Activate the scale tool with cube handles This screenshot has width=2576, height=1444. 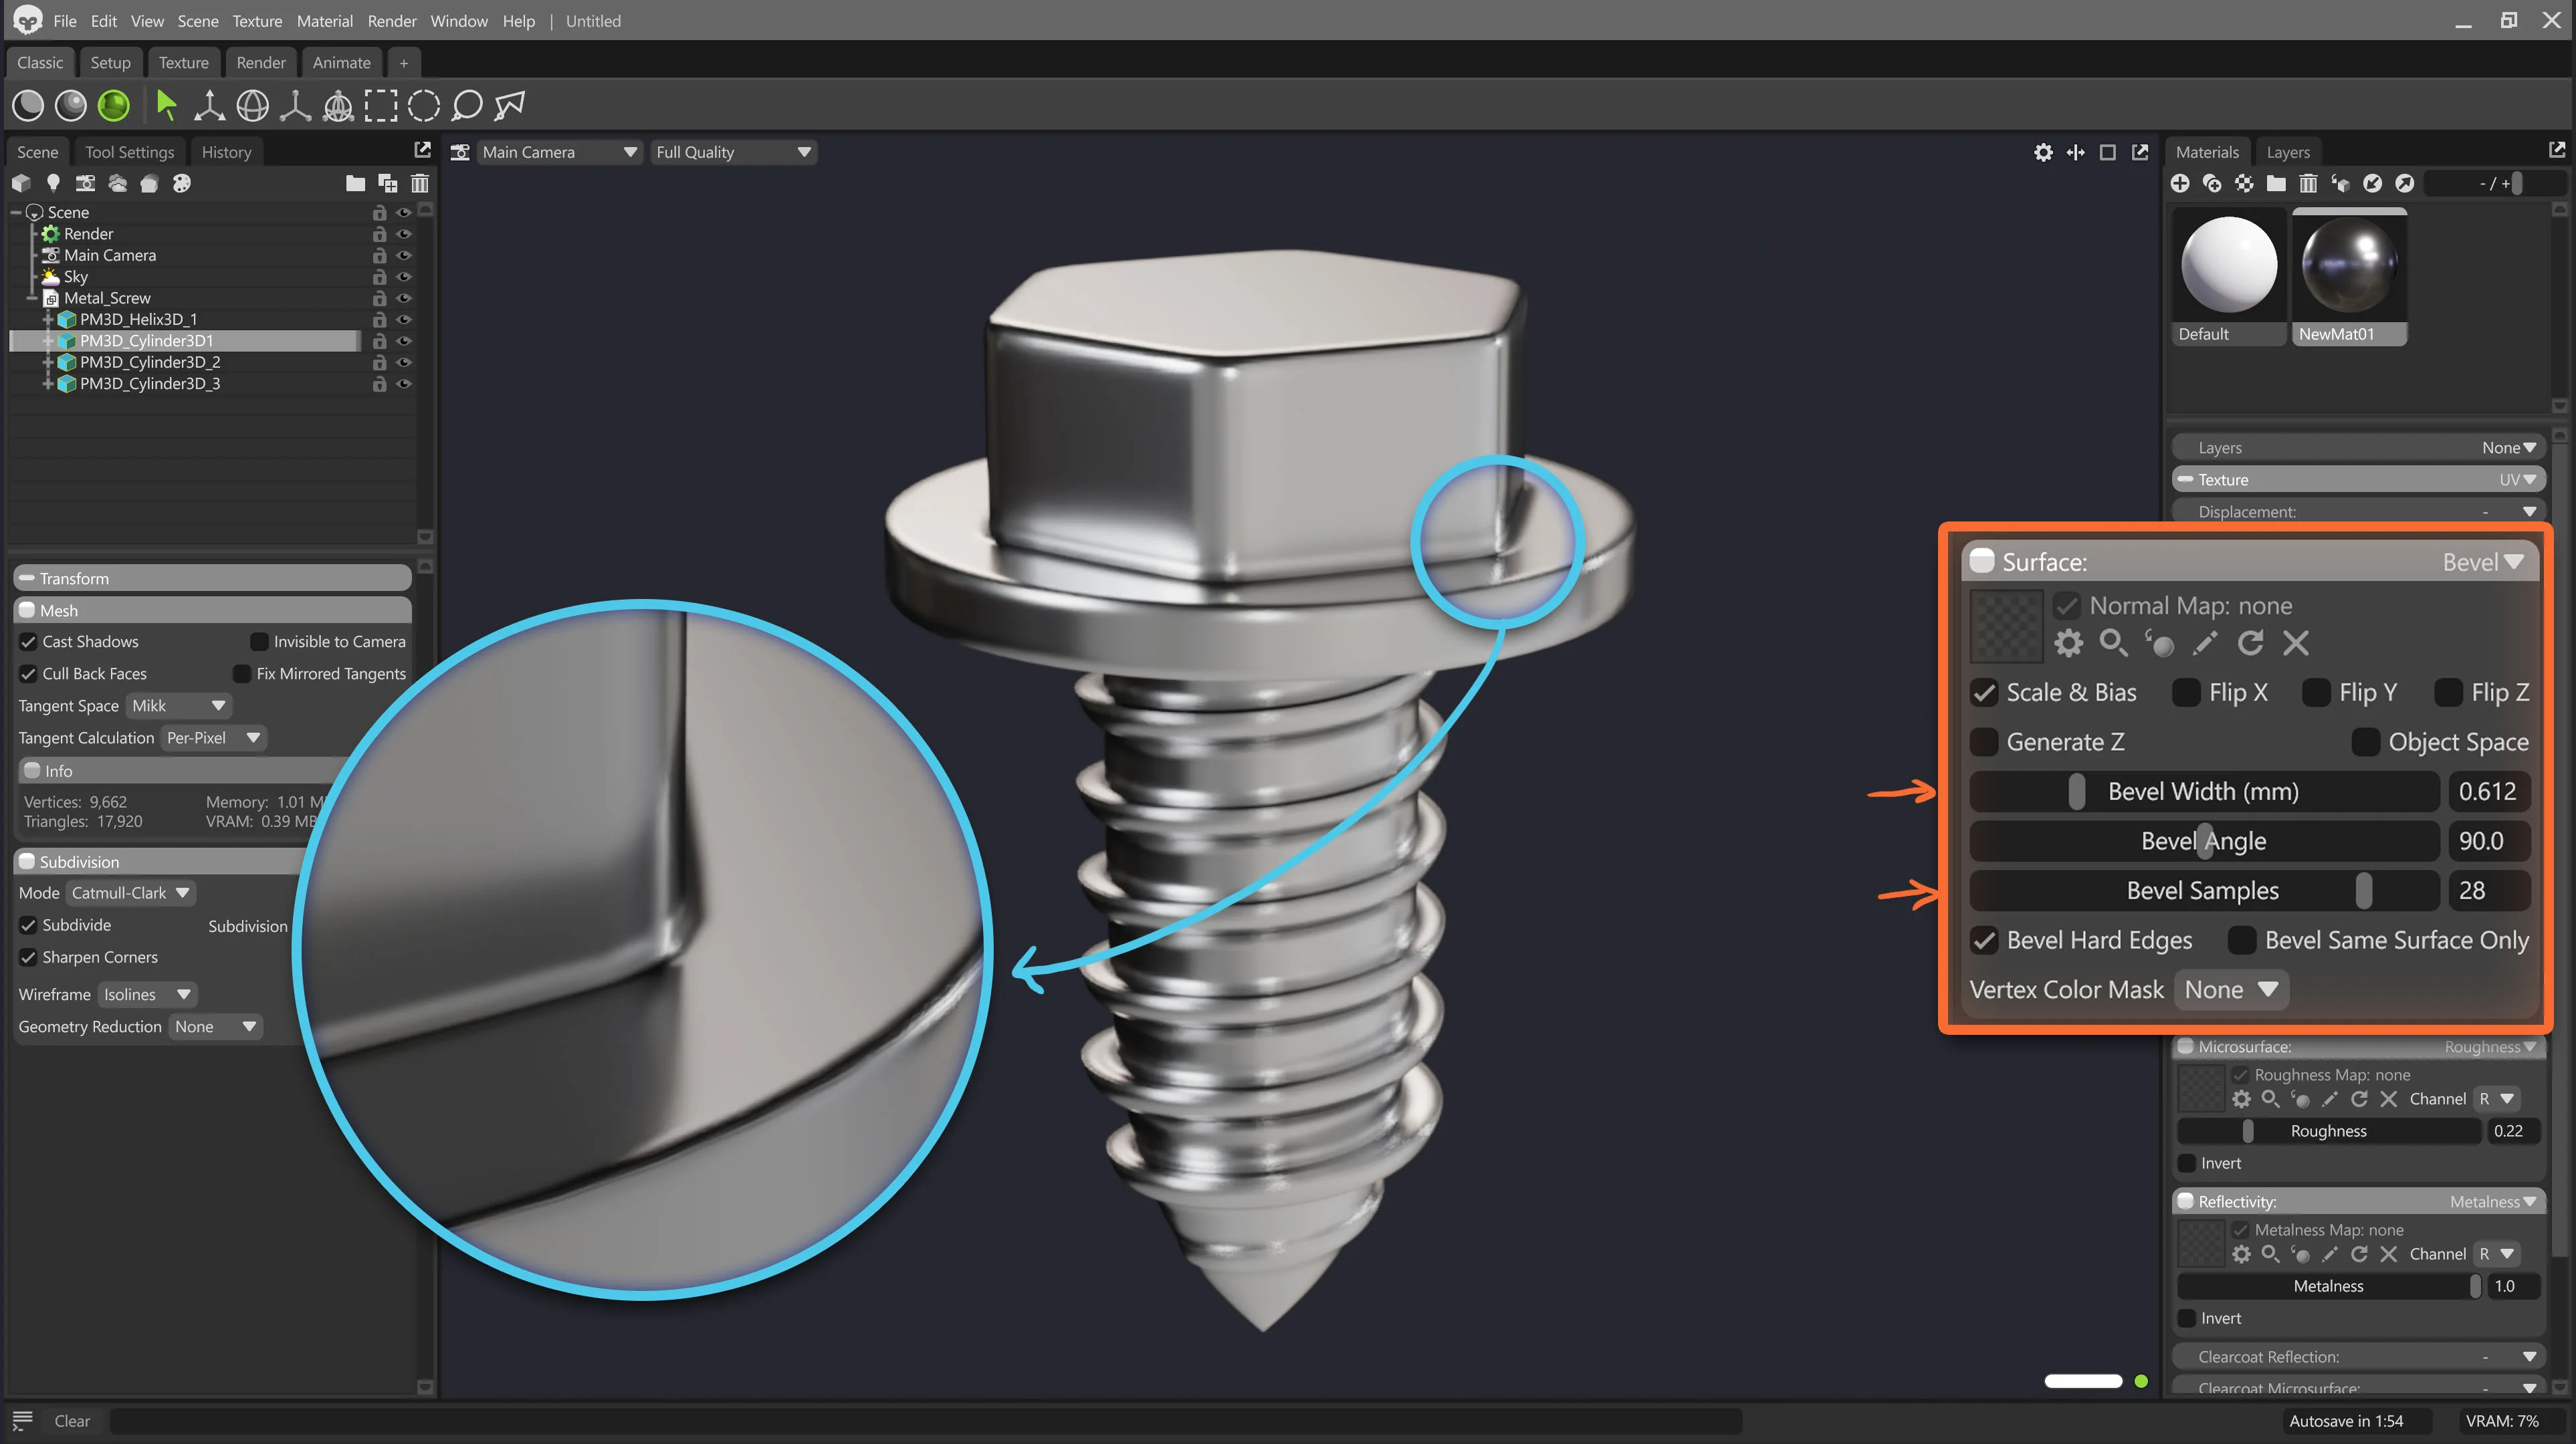(295, 105)
